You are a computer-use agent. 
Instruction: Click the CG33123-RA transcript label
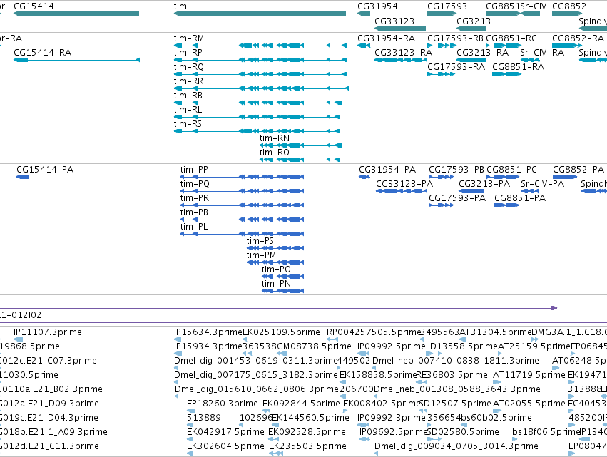click(404, 53)
